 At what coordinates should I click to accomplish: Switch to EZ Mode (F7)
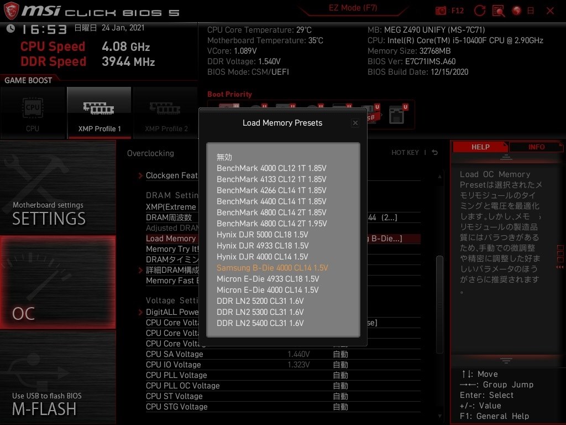[x=353, y=8]
